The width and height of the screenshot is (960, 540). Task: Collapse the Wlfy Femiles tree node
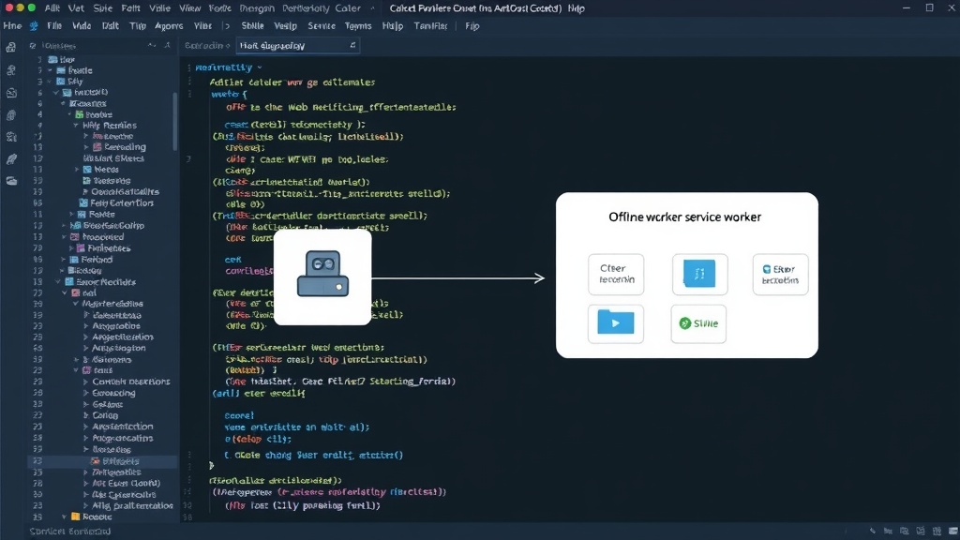76,126
